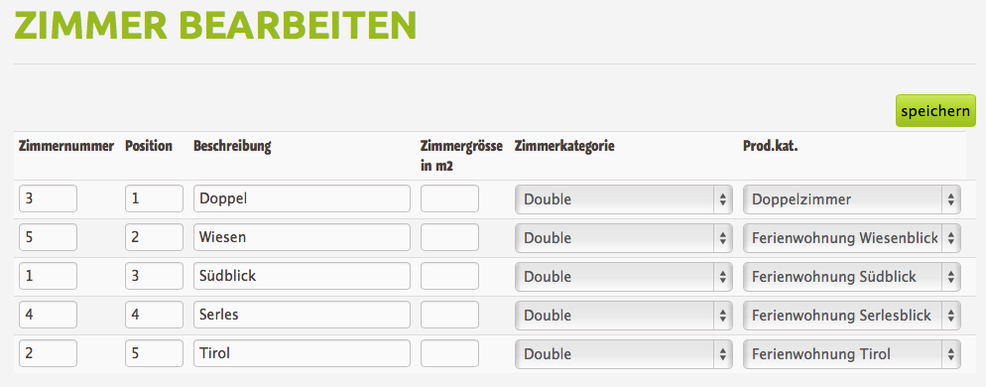The image size is (986, 387).
Task: Open Zimmerkategorie dropdown for Wiesen row
Action: [624, 238]
